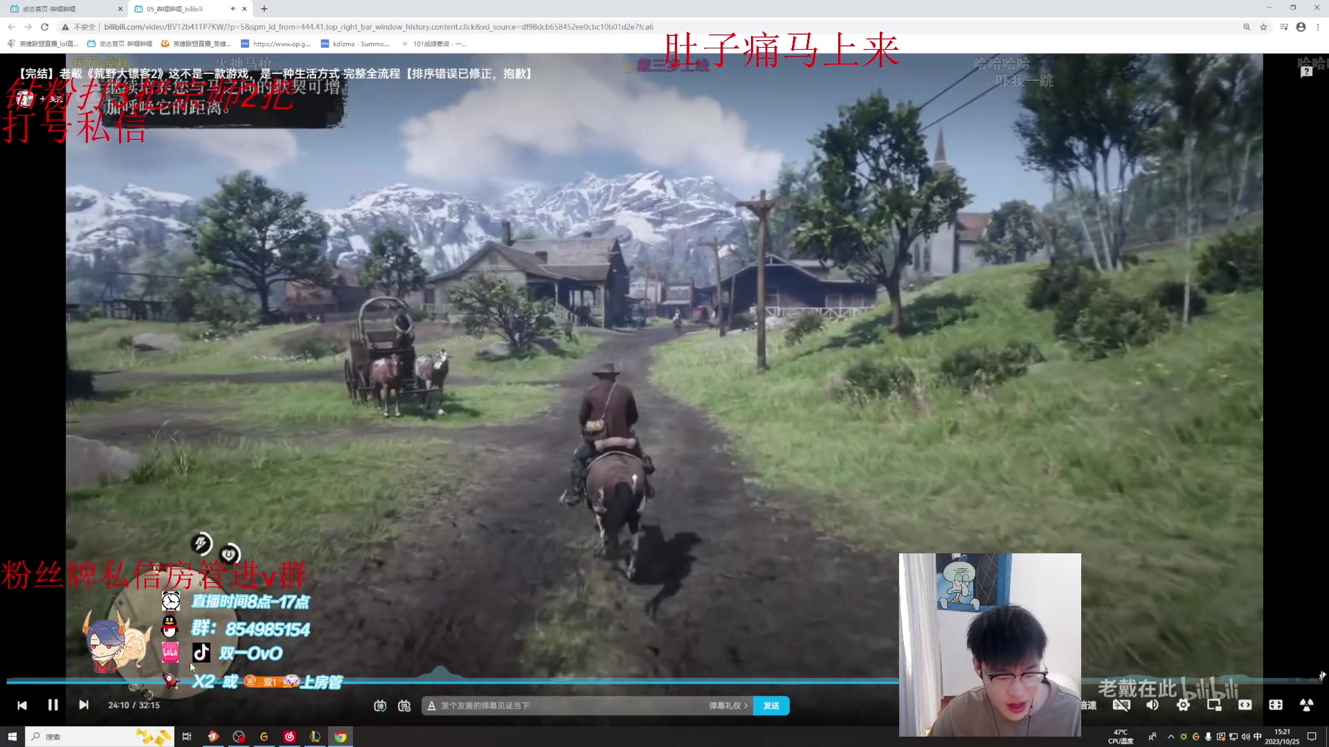
Task: Click the taskbar 搜索 search box
Action: point(99,737)
